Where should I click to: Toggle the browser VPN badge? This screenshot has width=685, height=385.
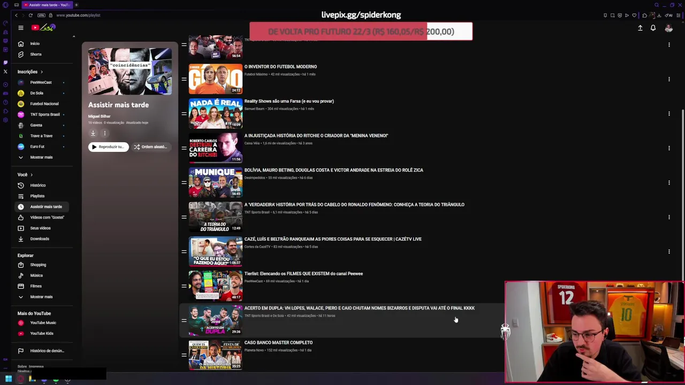[41, 15]
